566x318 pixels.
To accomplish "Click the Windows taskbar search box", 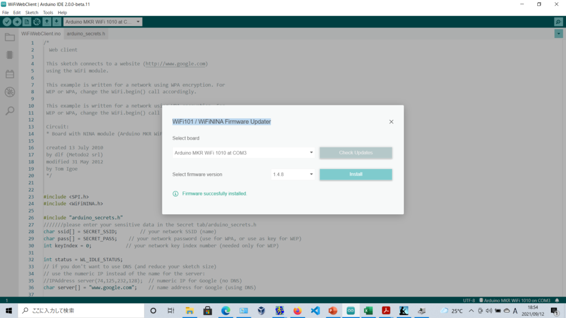I will (81, 310).
